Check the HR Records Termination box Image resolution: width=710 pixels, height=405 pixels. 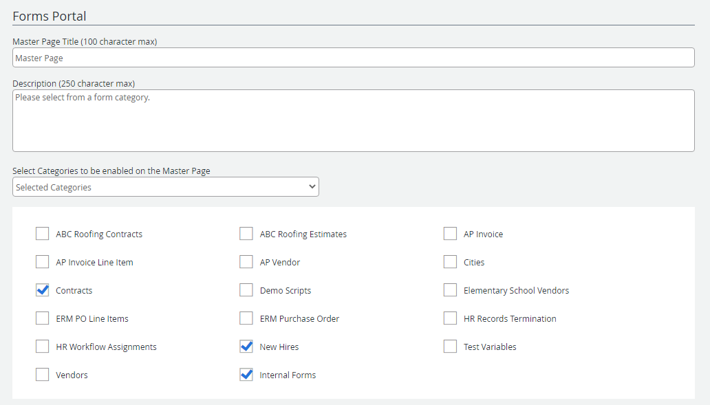[x=450, y=318]
